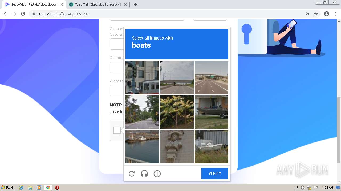341x191 pixels.
Task: Open captcha help via the info icon
Action: [157, 174]
